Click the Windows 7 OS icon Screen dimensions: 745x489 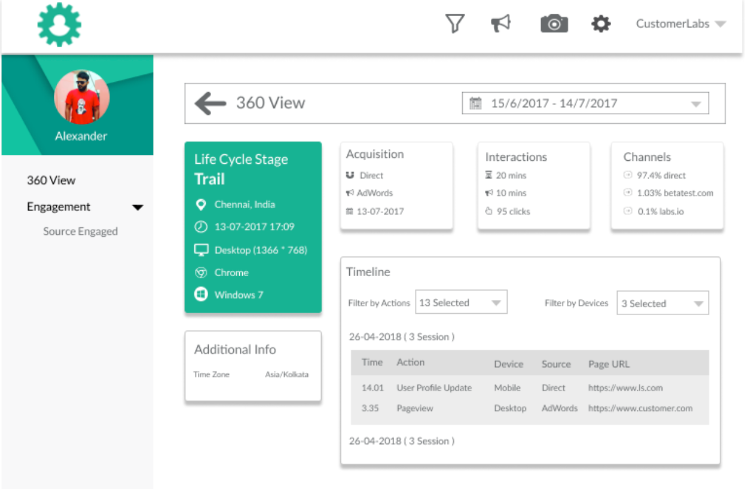click(201, 295)
